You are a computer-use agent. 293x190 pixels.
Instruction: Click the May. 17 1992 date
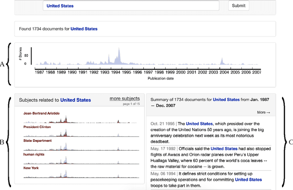coord(163,149)
